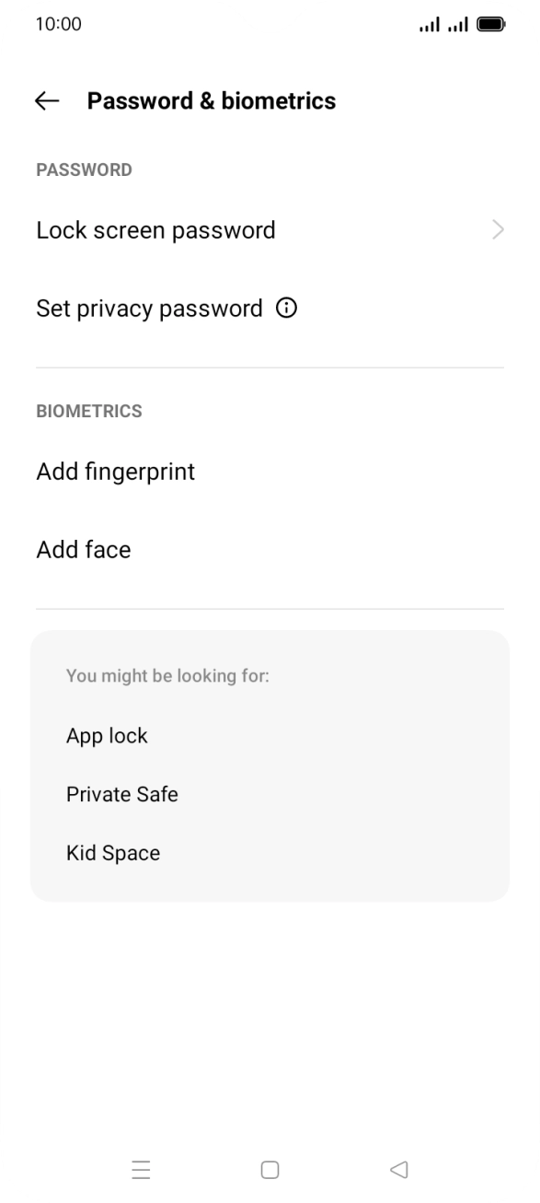The image size is (540, 1203).
Task: Tap the 10:00 clock in status bar
Action: 56,23
